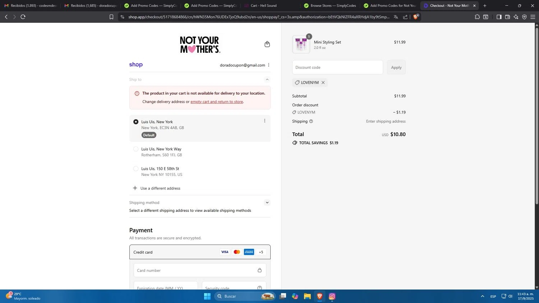Open browser extensions puzzle icon
Image resolution: width=539 pixels, height=303 pixels.
pyautogui.click(x=477, y=17)
